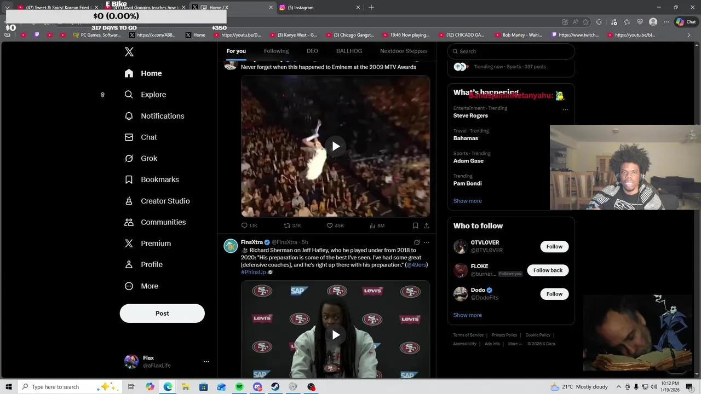701x394 pixels.
Task: Switch to the DEO tab
Action: click(312, 51)
